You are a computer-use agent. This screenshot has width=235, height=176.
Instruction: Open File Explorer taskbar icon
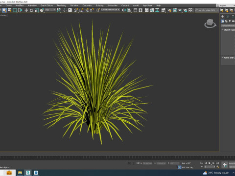[20, 173]
